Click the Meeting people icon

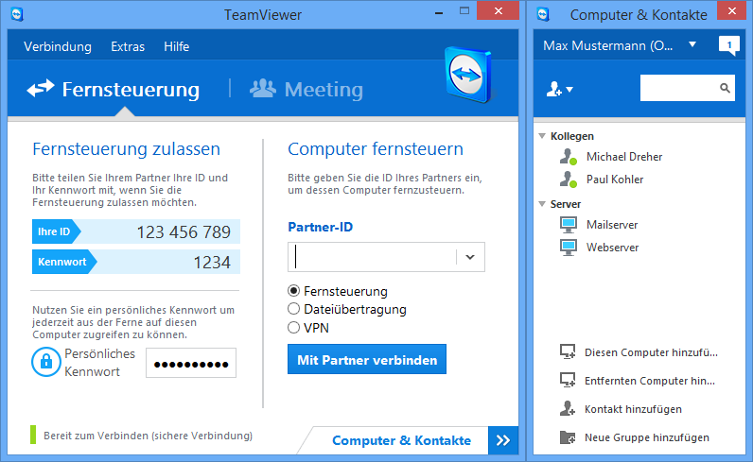click(x=263, y=88)
